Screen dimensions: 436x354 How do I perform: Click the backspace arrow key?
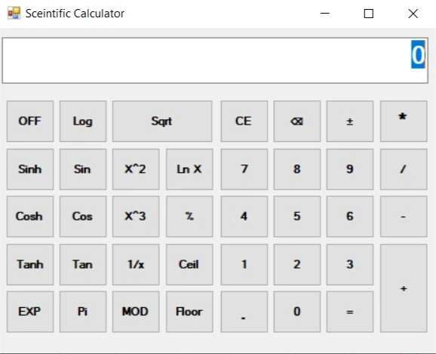[297, 122]
